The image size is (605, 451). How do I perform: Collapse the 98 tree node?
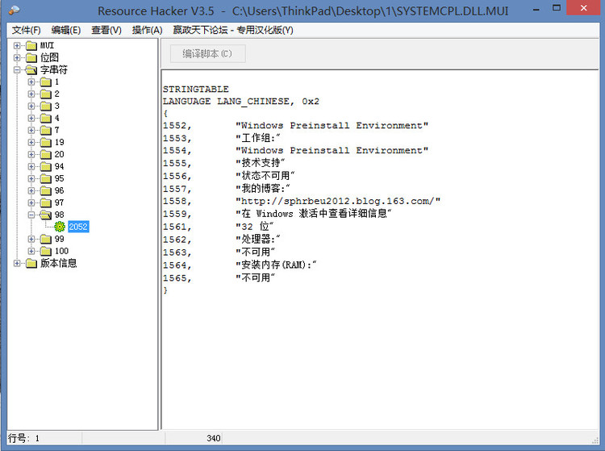point(31,215)
